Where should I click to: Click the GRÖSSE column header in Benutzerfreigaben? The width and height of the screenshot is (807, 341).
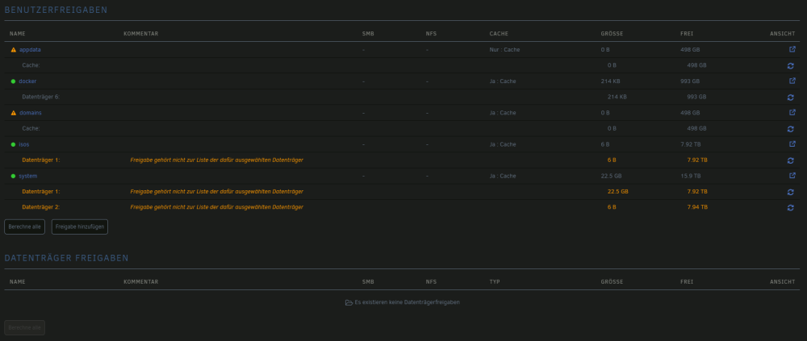[x=612, y=34]
